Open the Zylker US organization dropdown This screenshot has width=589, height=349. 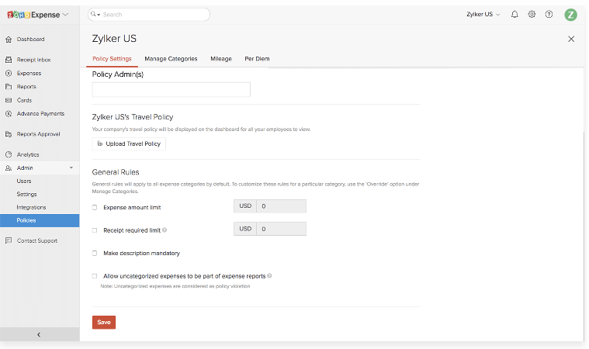coord(483,14)
